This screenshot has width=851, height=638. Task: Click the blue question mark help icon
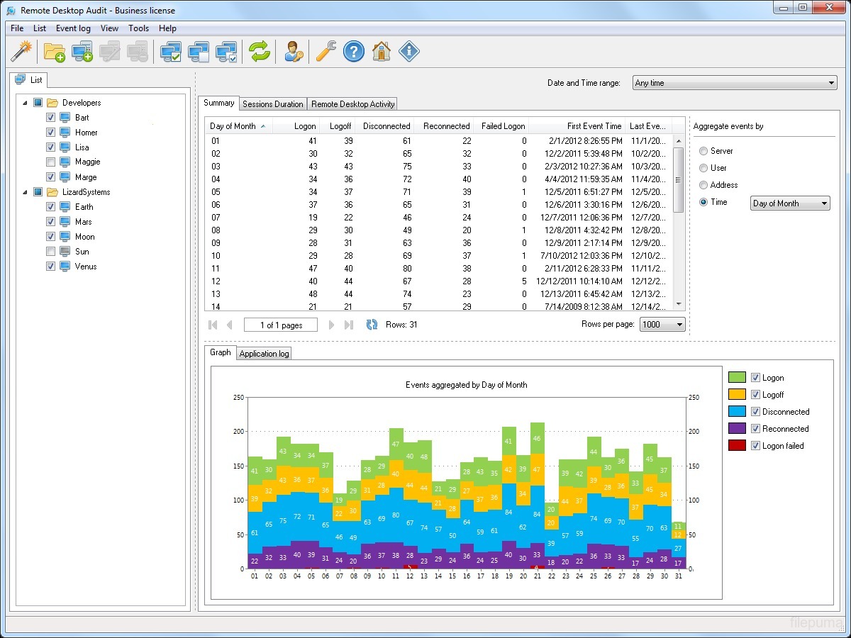tap(353, 51)
